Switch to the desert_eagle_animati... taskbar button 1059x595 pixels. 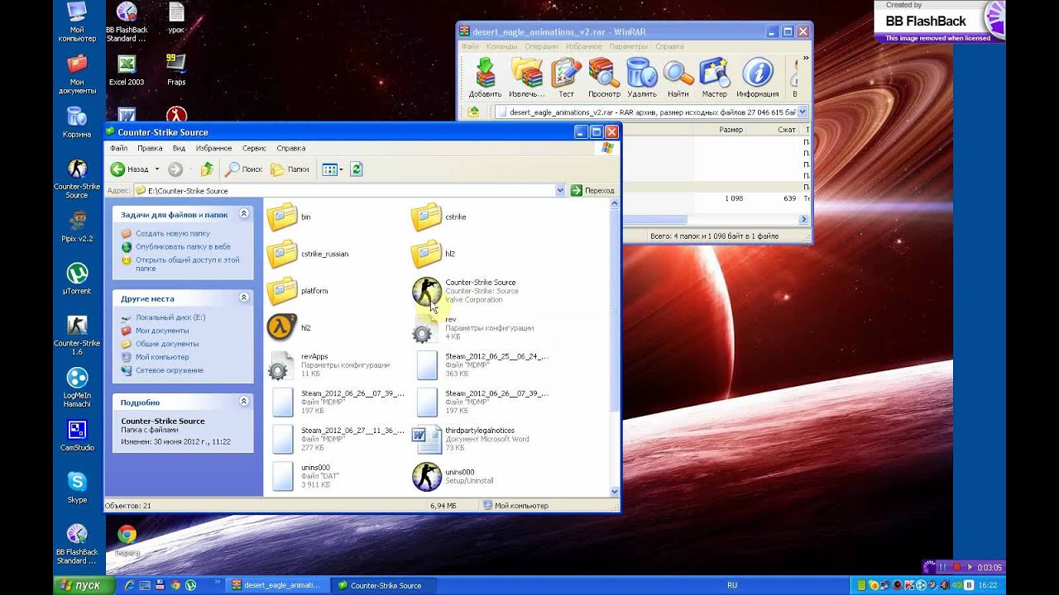(276, 585)
